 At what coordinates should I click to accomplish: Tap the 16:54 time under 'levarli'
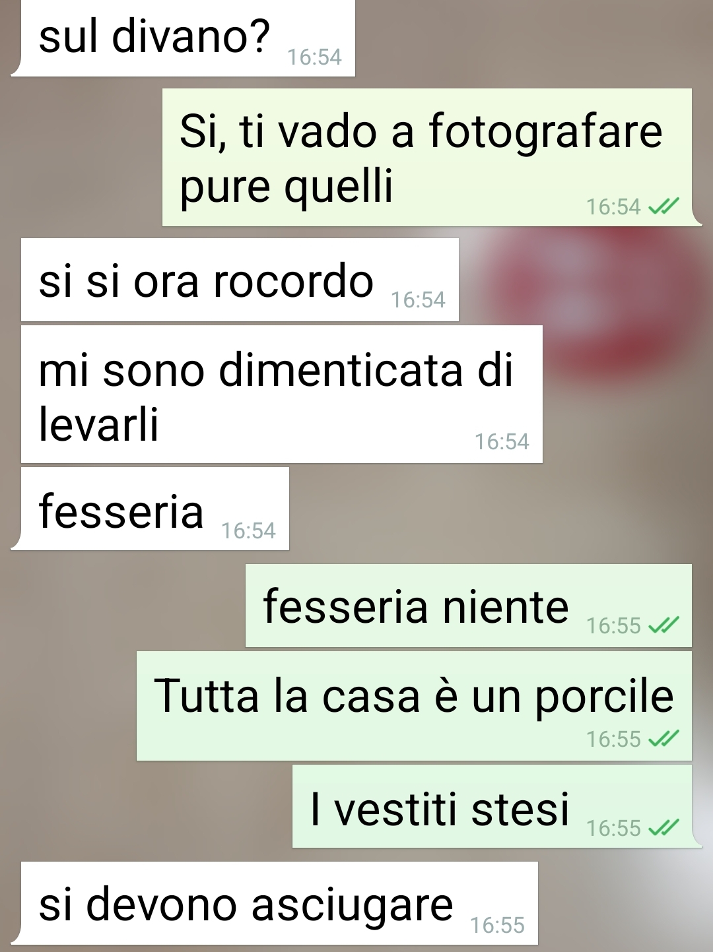(502, 442)
